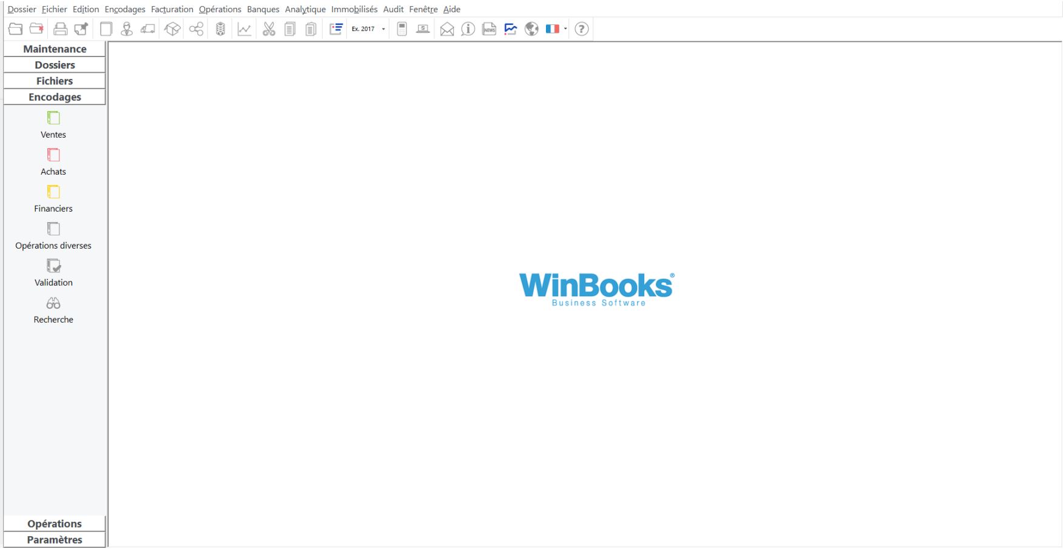Open the Banques menu
Image resolution: width=1064 pixels, height=549 pixels.
point(263,9)
